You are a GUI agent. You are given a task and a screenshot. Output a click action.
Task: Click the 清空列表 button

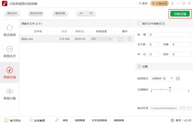tap(60, 13)
